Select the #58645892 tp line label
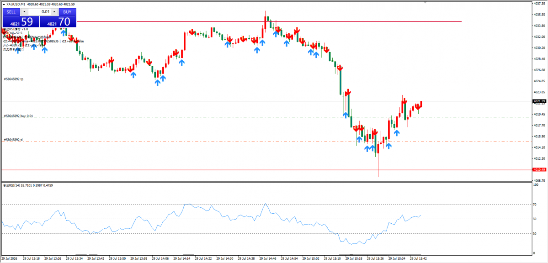The width and height of the screenshot is (548, 263). point(13,79)
